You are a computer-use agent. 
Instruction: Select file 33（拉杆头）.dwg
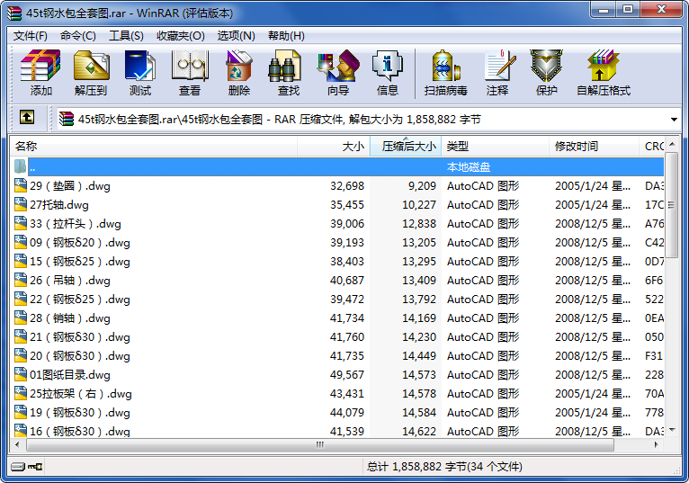[x=337, y=223]
